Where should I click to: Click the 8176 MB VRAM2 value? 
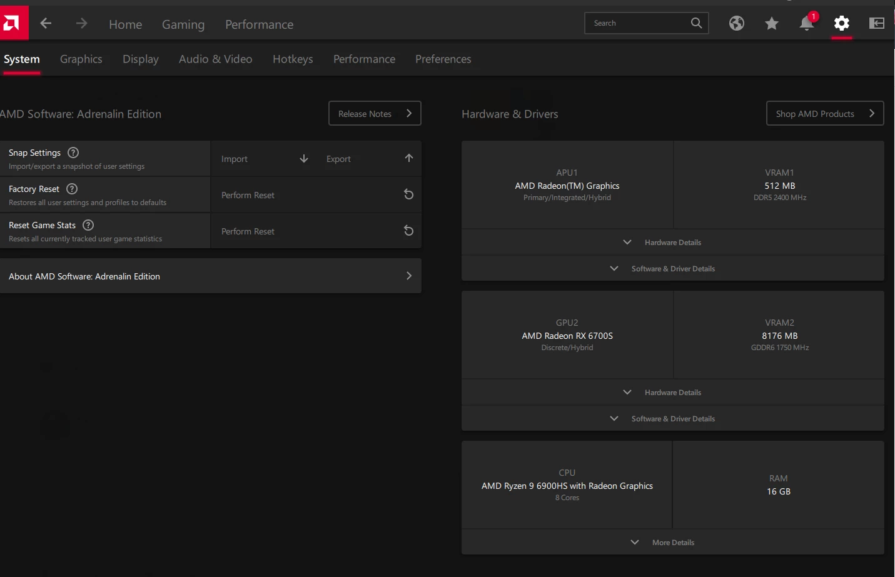780,336
